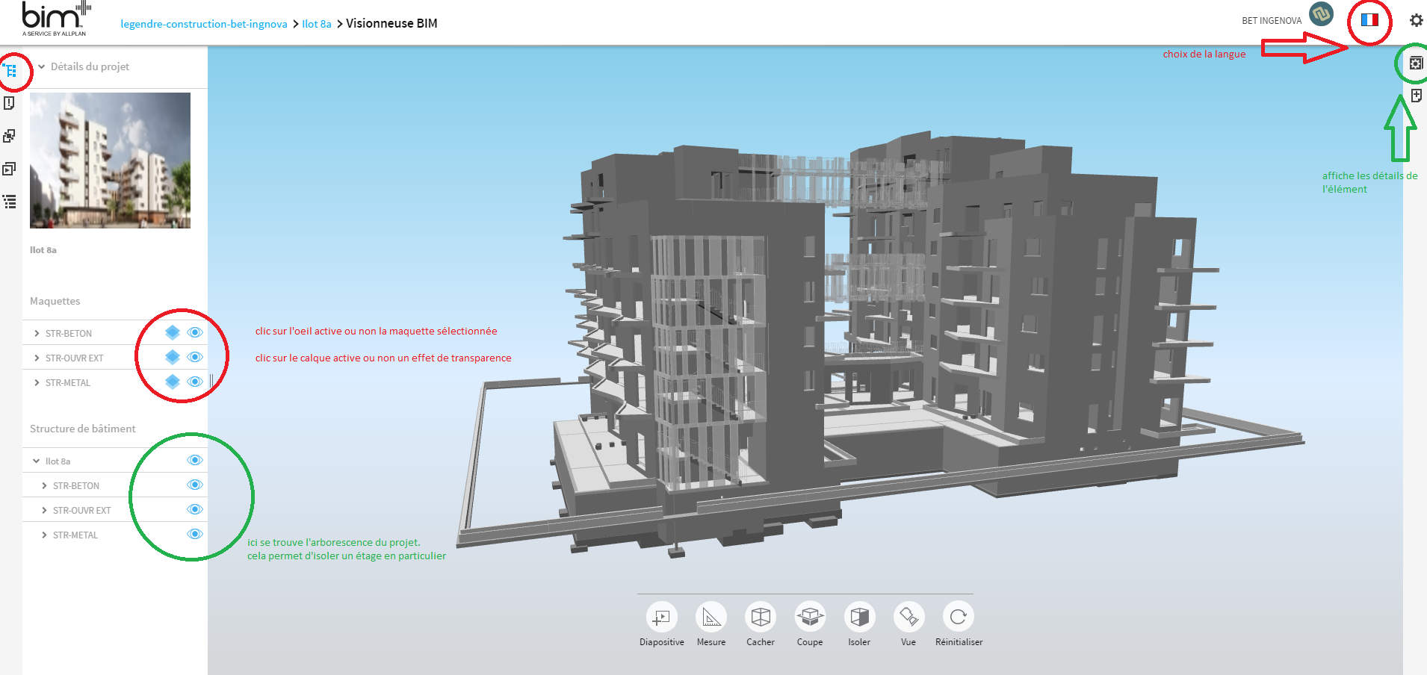Click the Cacher hide tool
Viewport: 1427px width, 675px height.
click(x=761, y=618)
